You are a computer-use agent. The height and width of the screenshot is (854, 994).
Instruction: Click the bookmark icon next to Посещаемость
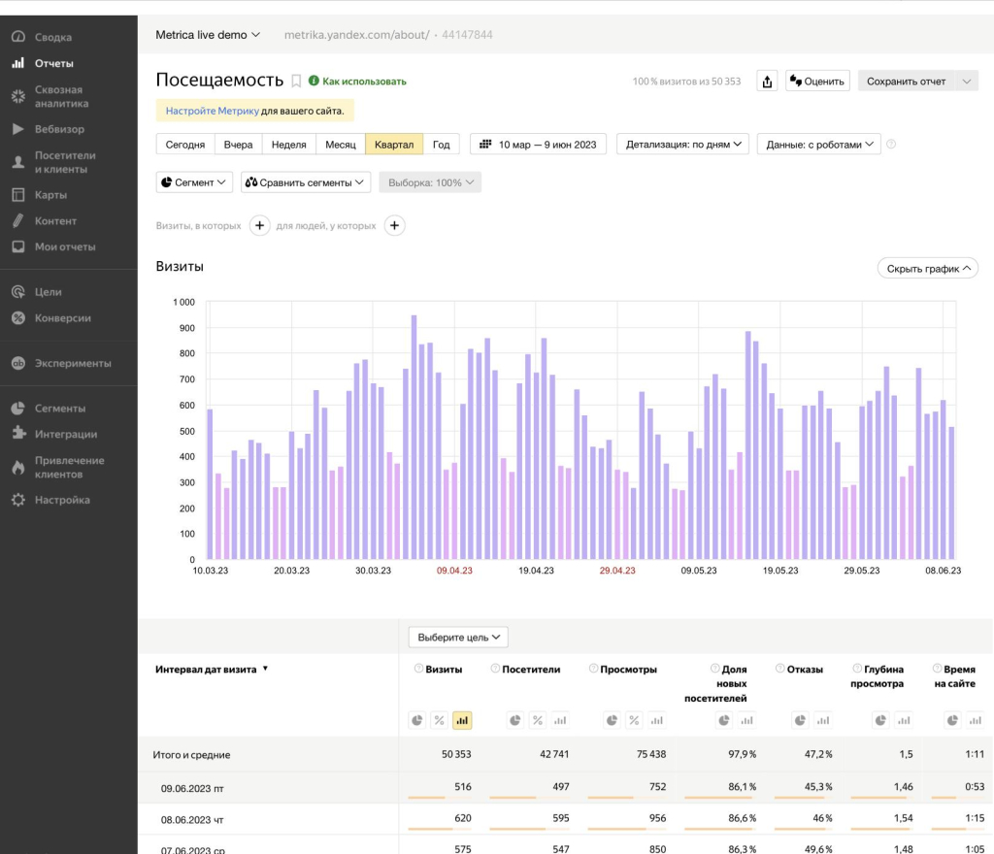coord(297,82)
